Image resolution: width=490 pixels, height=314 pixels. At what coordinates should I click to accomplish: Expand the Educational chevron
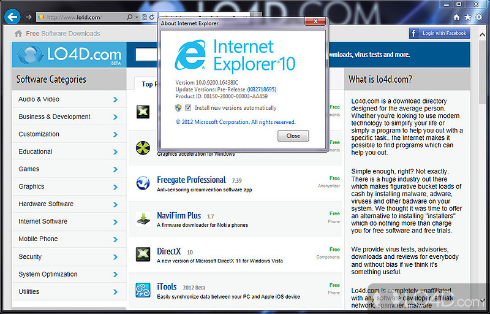115,152
